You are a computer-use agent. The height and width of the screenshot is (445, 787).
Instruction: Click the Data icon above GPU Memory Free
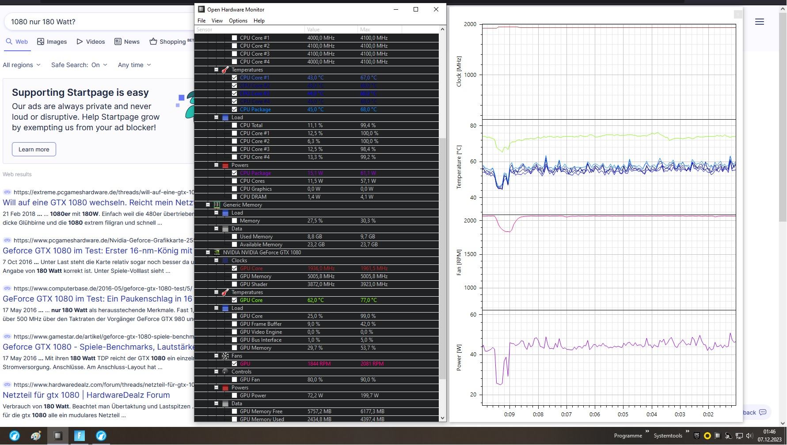[x=225, y=404]
